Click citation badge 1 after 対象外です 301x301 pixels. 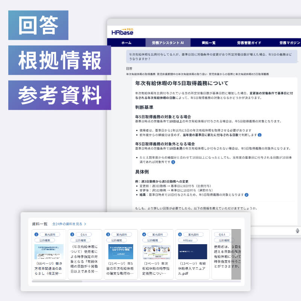tap(173, 162)
